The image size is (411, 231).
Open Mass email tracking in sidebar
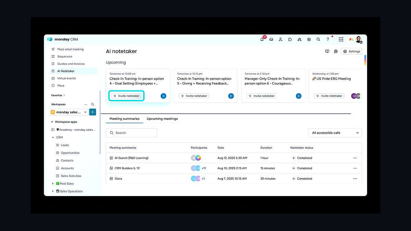pos(70,49)
